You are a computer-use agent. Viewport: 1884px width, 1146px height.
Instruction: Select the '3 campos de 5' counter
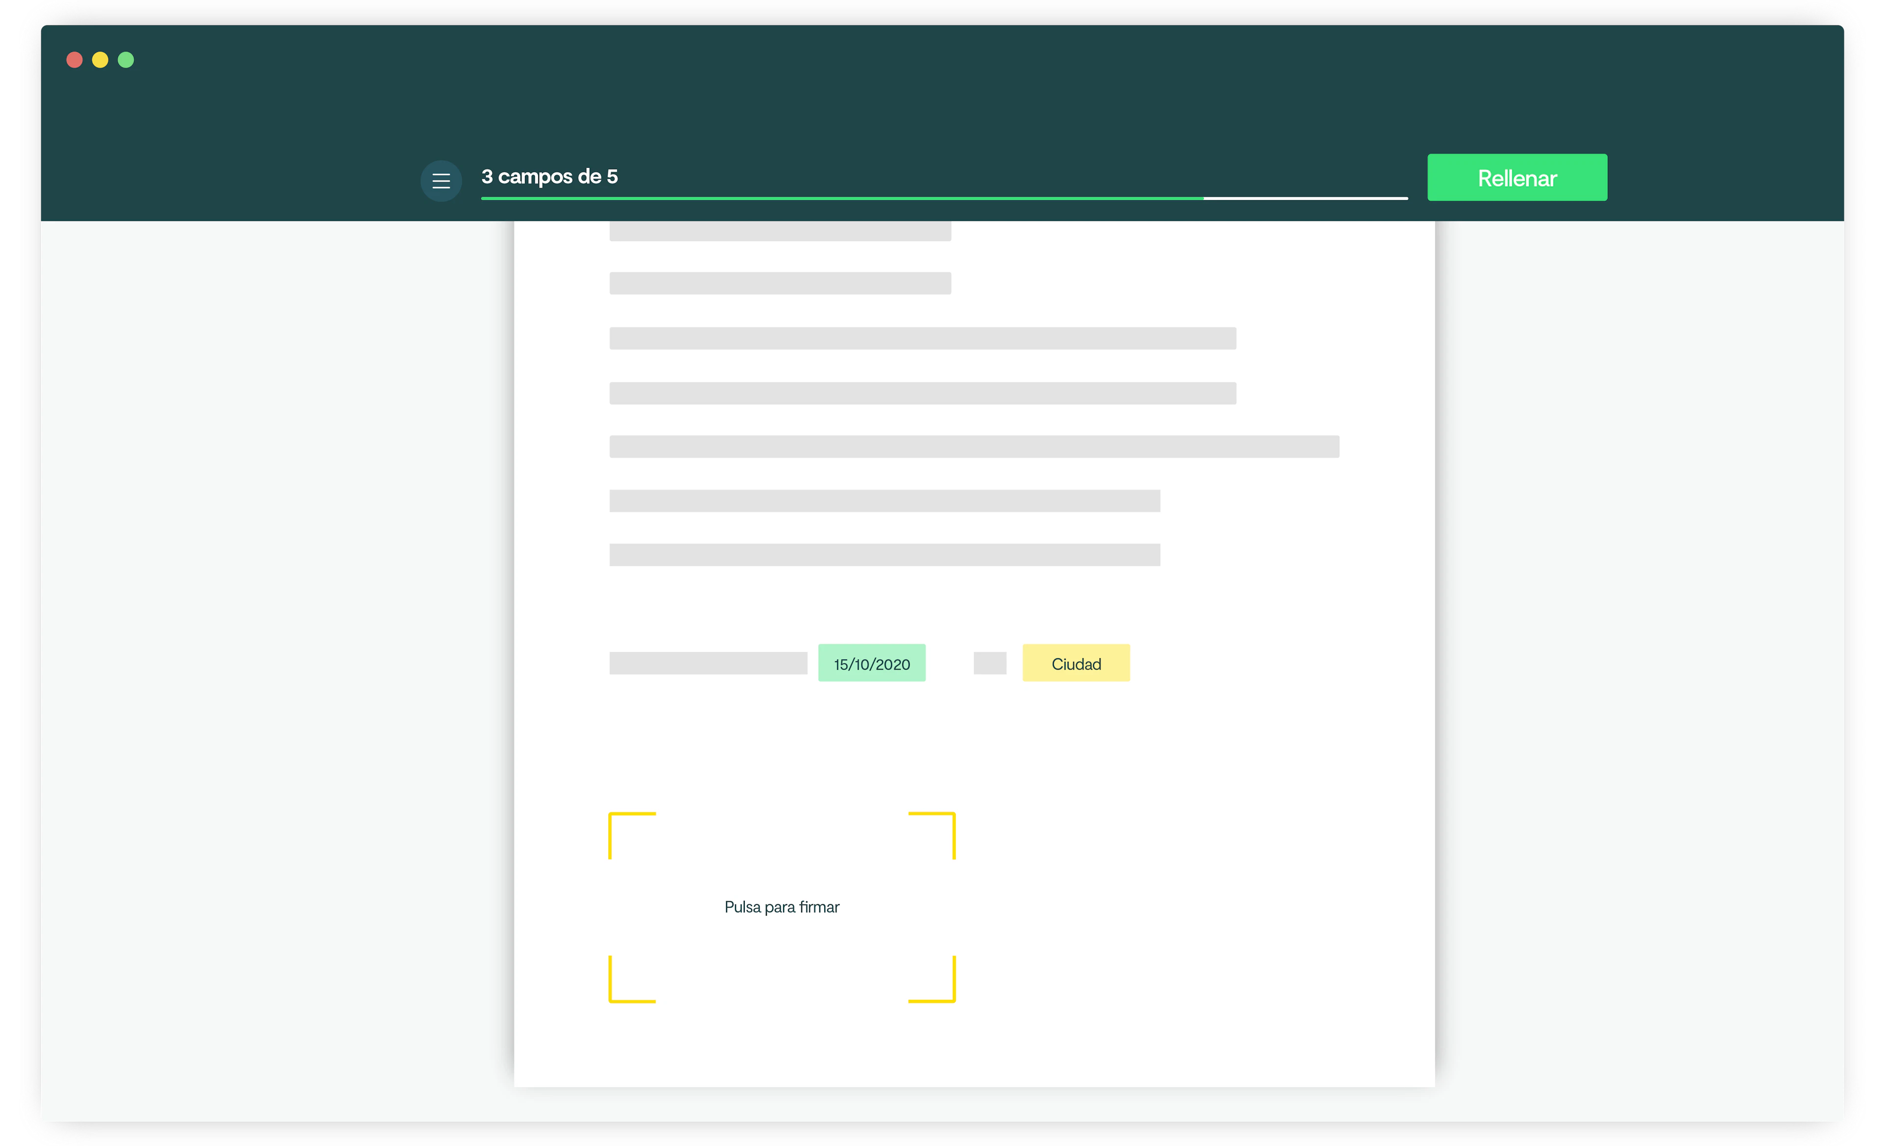[550, 177]
